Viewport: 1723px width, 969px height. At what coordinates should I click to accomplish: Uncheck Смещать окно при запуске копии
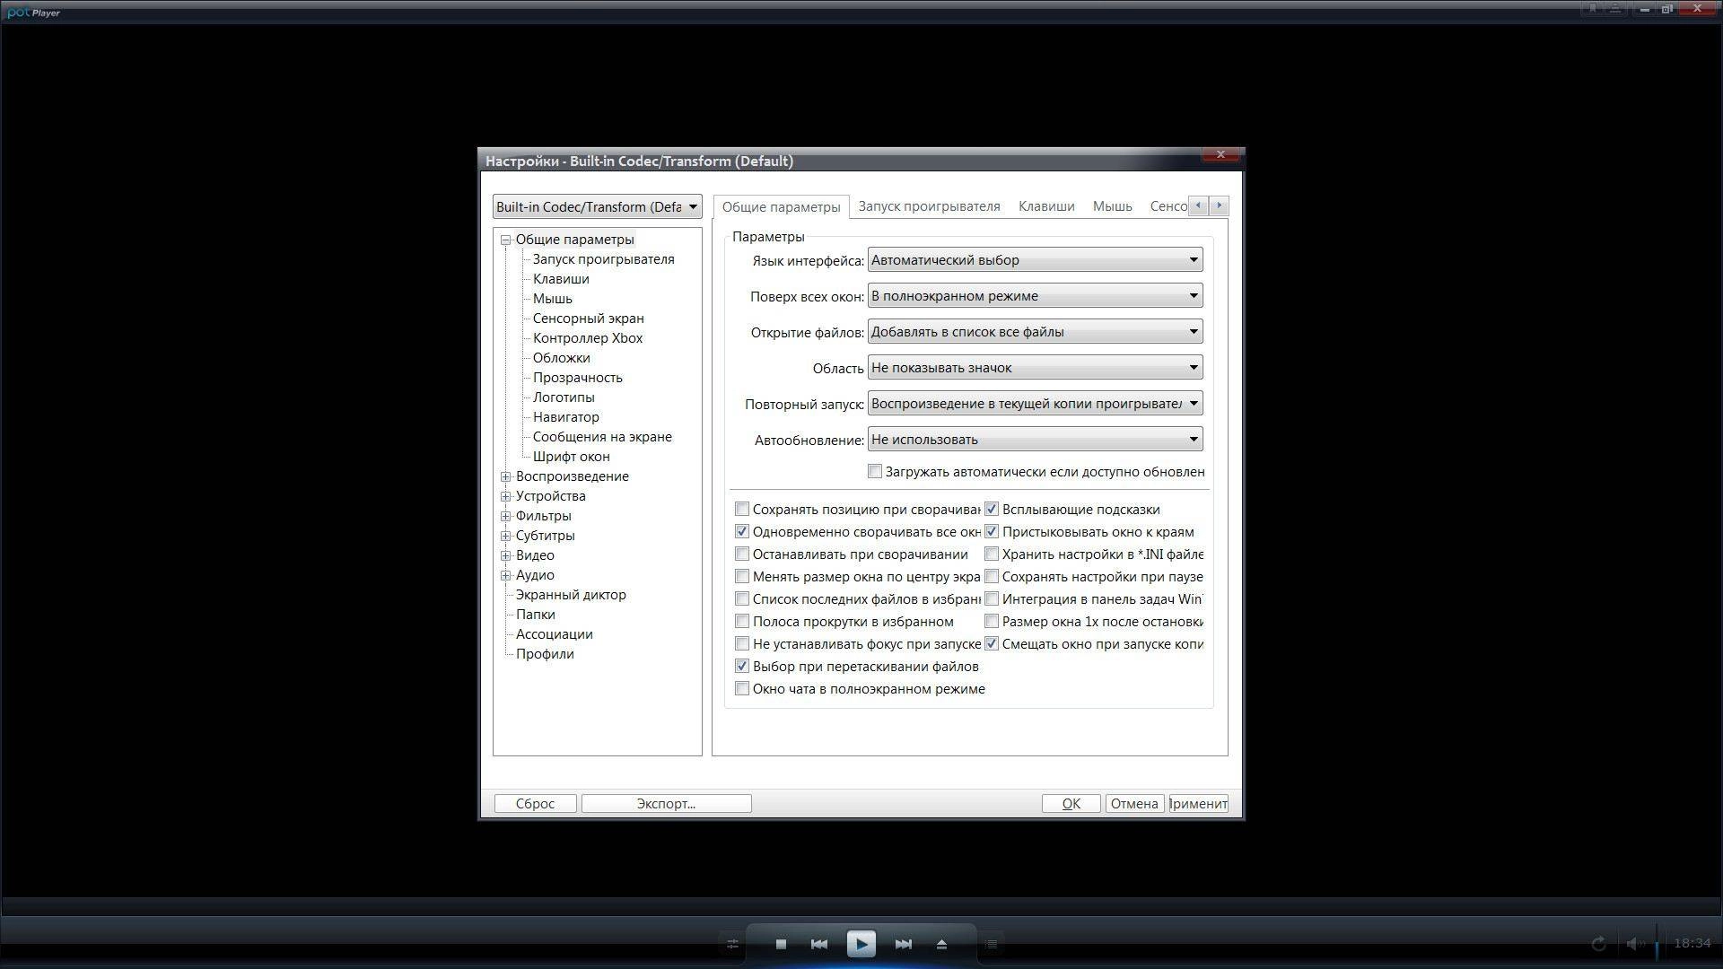click(x=992, y=644)
